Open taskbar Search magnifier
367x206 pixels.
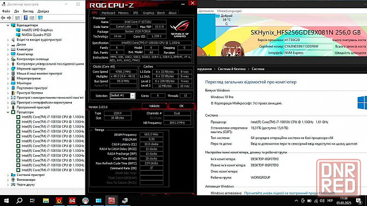[19, 201]
